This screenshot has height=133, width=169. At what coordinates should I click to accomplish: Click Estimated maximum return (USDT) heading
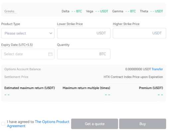coord(30,88)
